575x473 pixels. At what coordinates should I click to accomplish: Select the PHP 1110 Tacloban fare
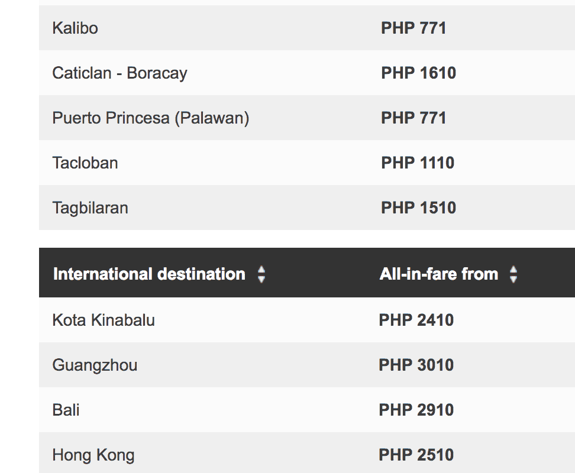coord(418,163)
